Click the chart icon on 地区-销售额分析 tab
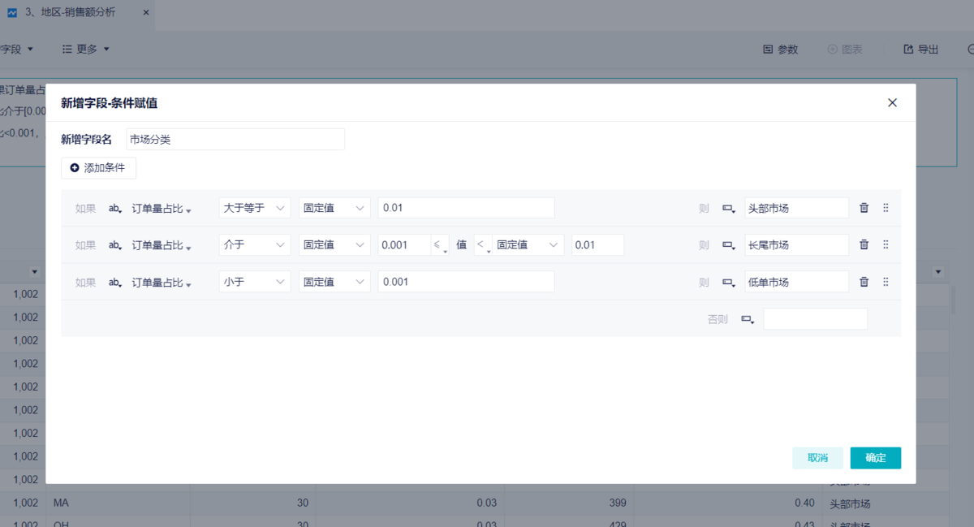The width and height of the screenshot is (974, 527). tap(12, 13)
